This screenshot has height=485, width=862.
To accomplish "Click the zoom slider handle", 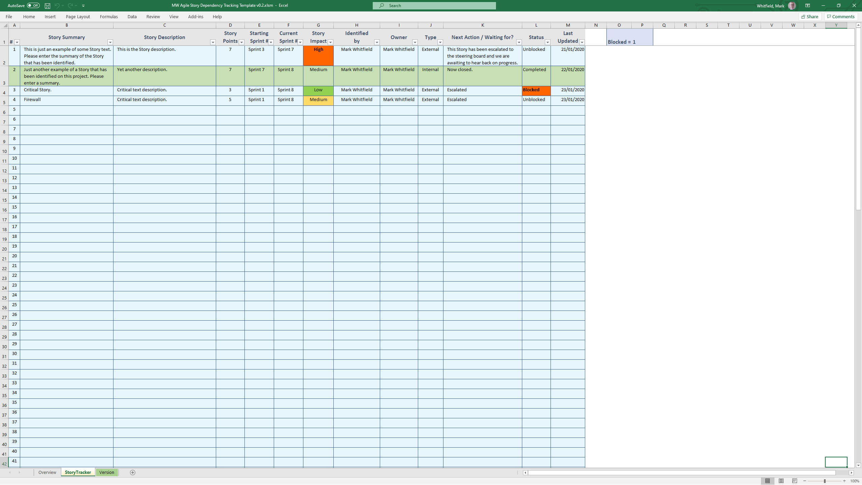I will (x=825, y=481).
